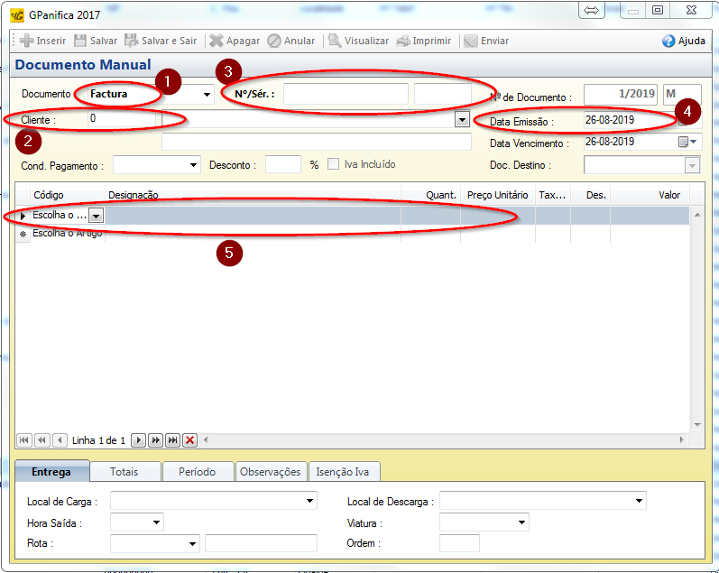Switch to the Totais tab
The image size is (719, 573).
[124, 472]
